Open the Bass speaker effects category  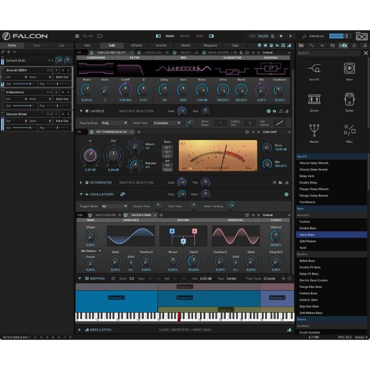[349, 68]
